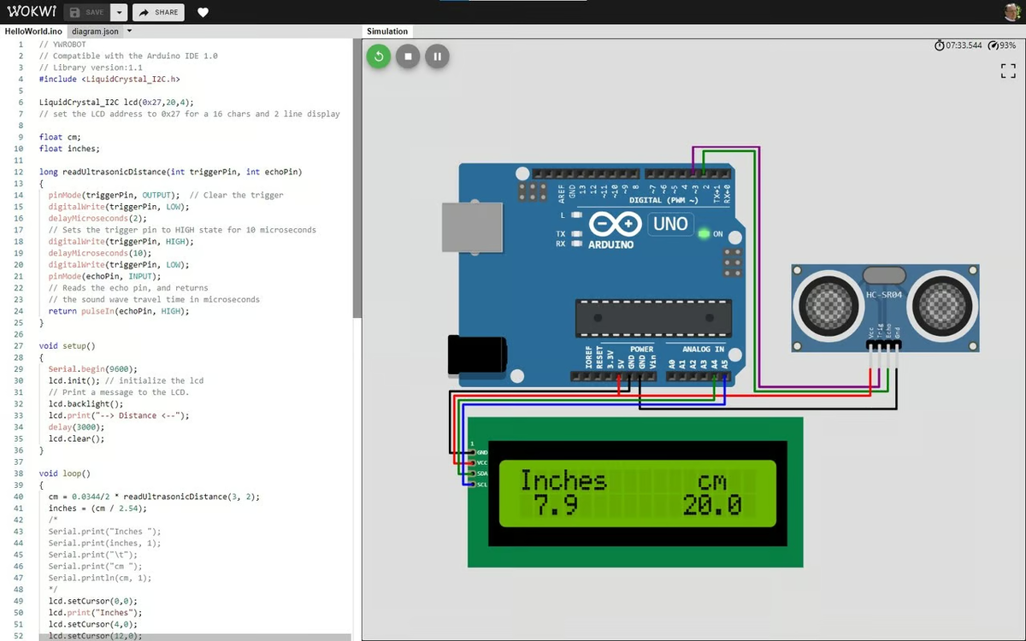
Task: Click the 93% performance gauge
Action: pyautogui.click(x=1001, y=45)
